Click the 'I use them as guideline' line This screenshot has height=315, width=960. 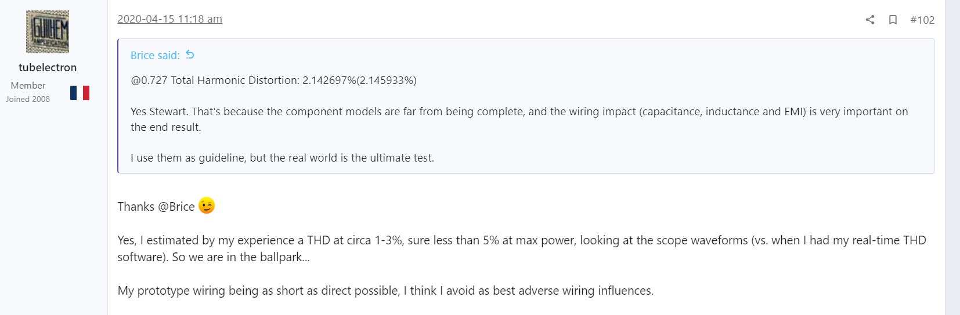(282, 158)
